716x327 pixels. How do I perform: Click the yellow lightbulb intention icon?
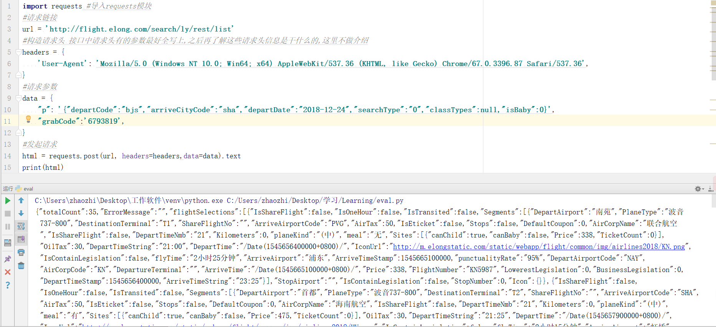28,120
